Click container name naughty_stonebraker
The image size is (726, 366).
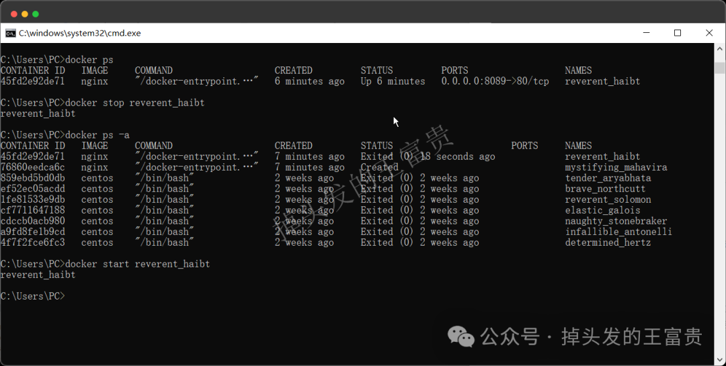pos(616,221)
